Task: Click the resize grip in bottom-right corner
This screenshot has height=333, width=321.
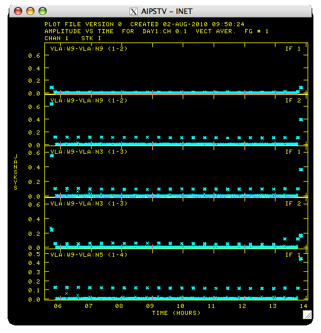Action: click(307, 314)
